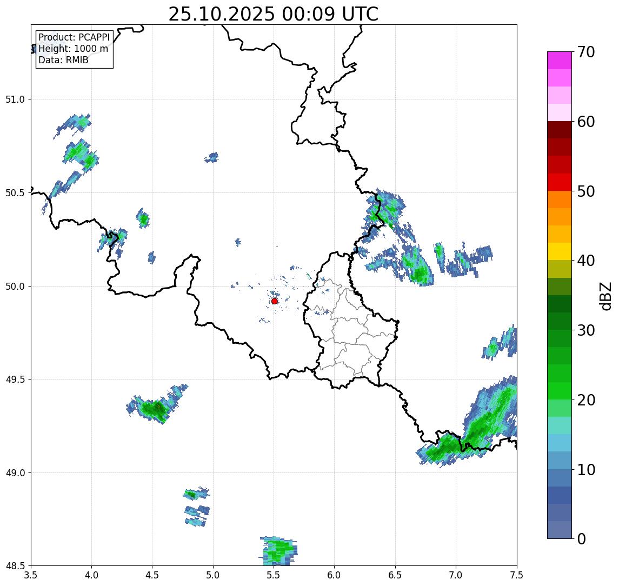
Task: Select the orange 50 dBZ color band
Action: [x=560, y=199]
